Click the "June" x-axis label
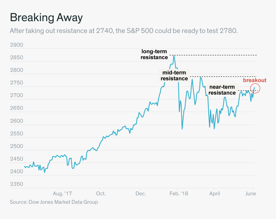The image size is (276, 219). click(251, 194)
